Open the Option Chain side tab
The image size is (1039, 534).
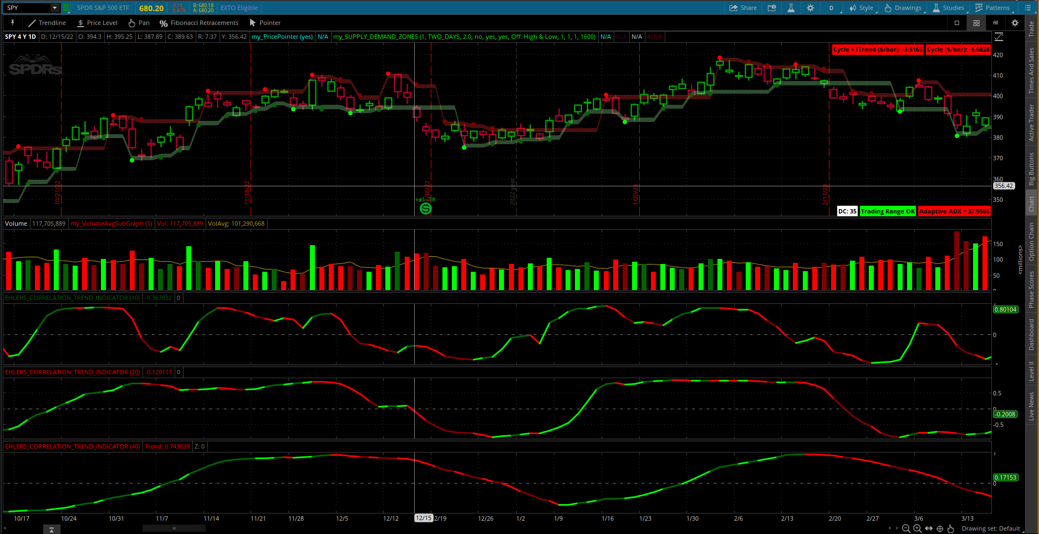tap(1031, 241)
